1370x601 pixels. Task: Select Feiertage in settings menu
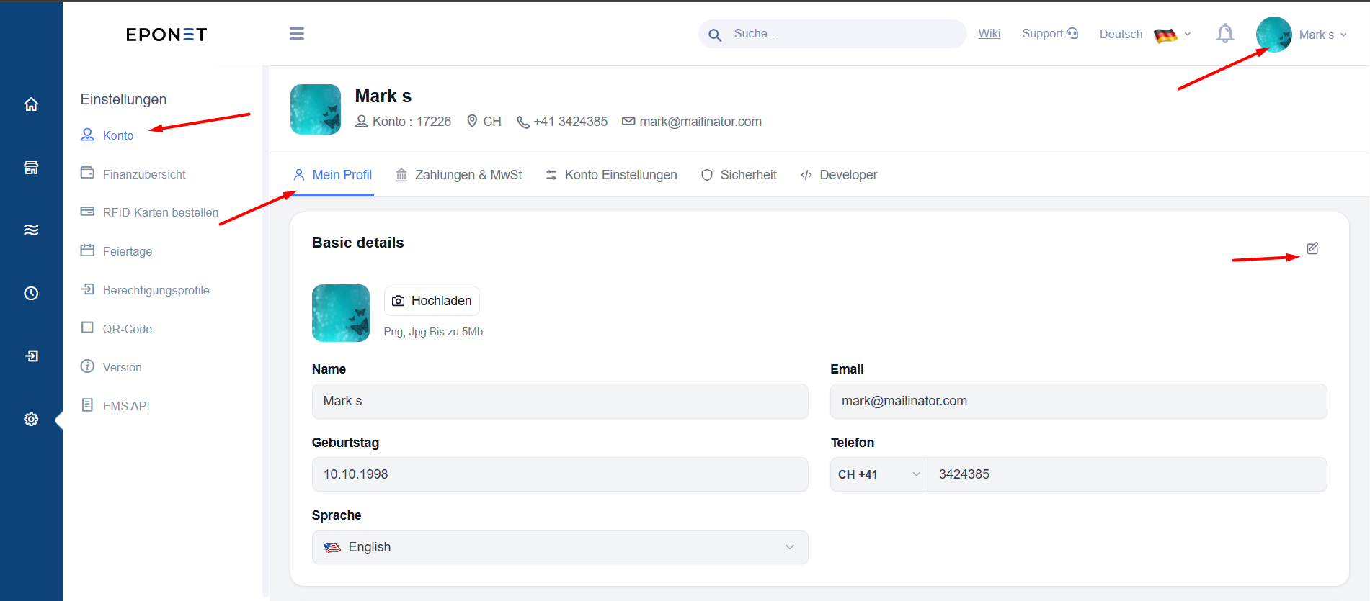pyautogui.click(x=127, y=251)
